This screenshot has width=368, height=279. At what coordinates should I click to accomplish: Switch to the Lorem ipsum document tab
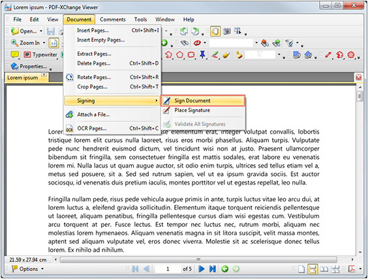pyautogui.click(x=23, y=78)
